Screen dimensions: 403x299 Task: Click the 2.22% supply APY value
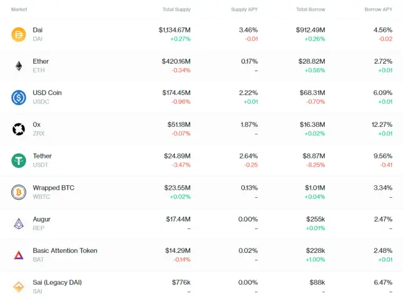248,93
